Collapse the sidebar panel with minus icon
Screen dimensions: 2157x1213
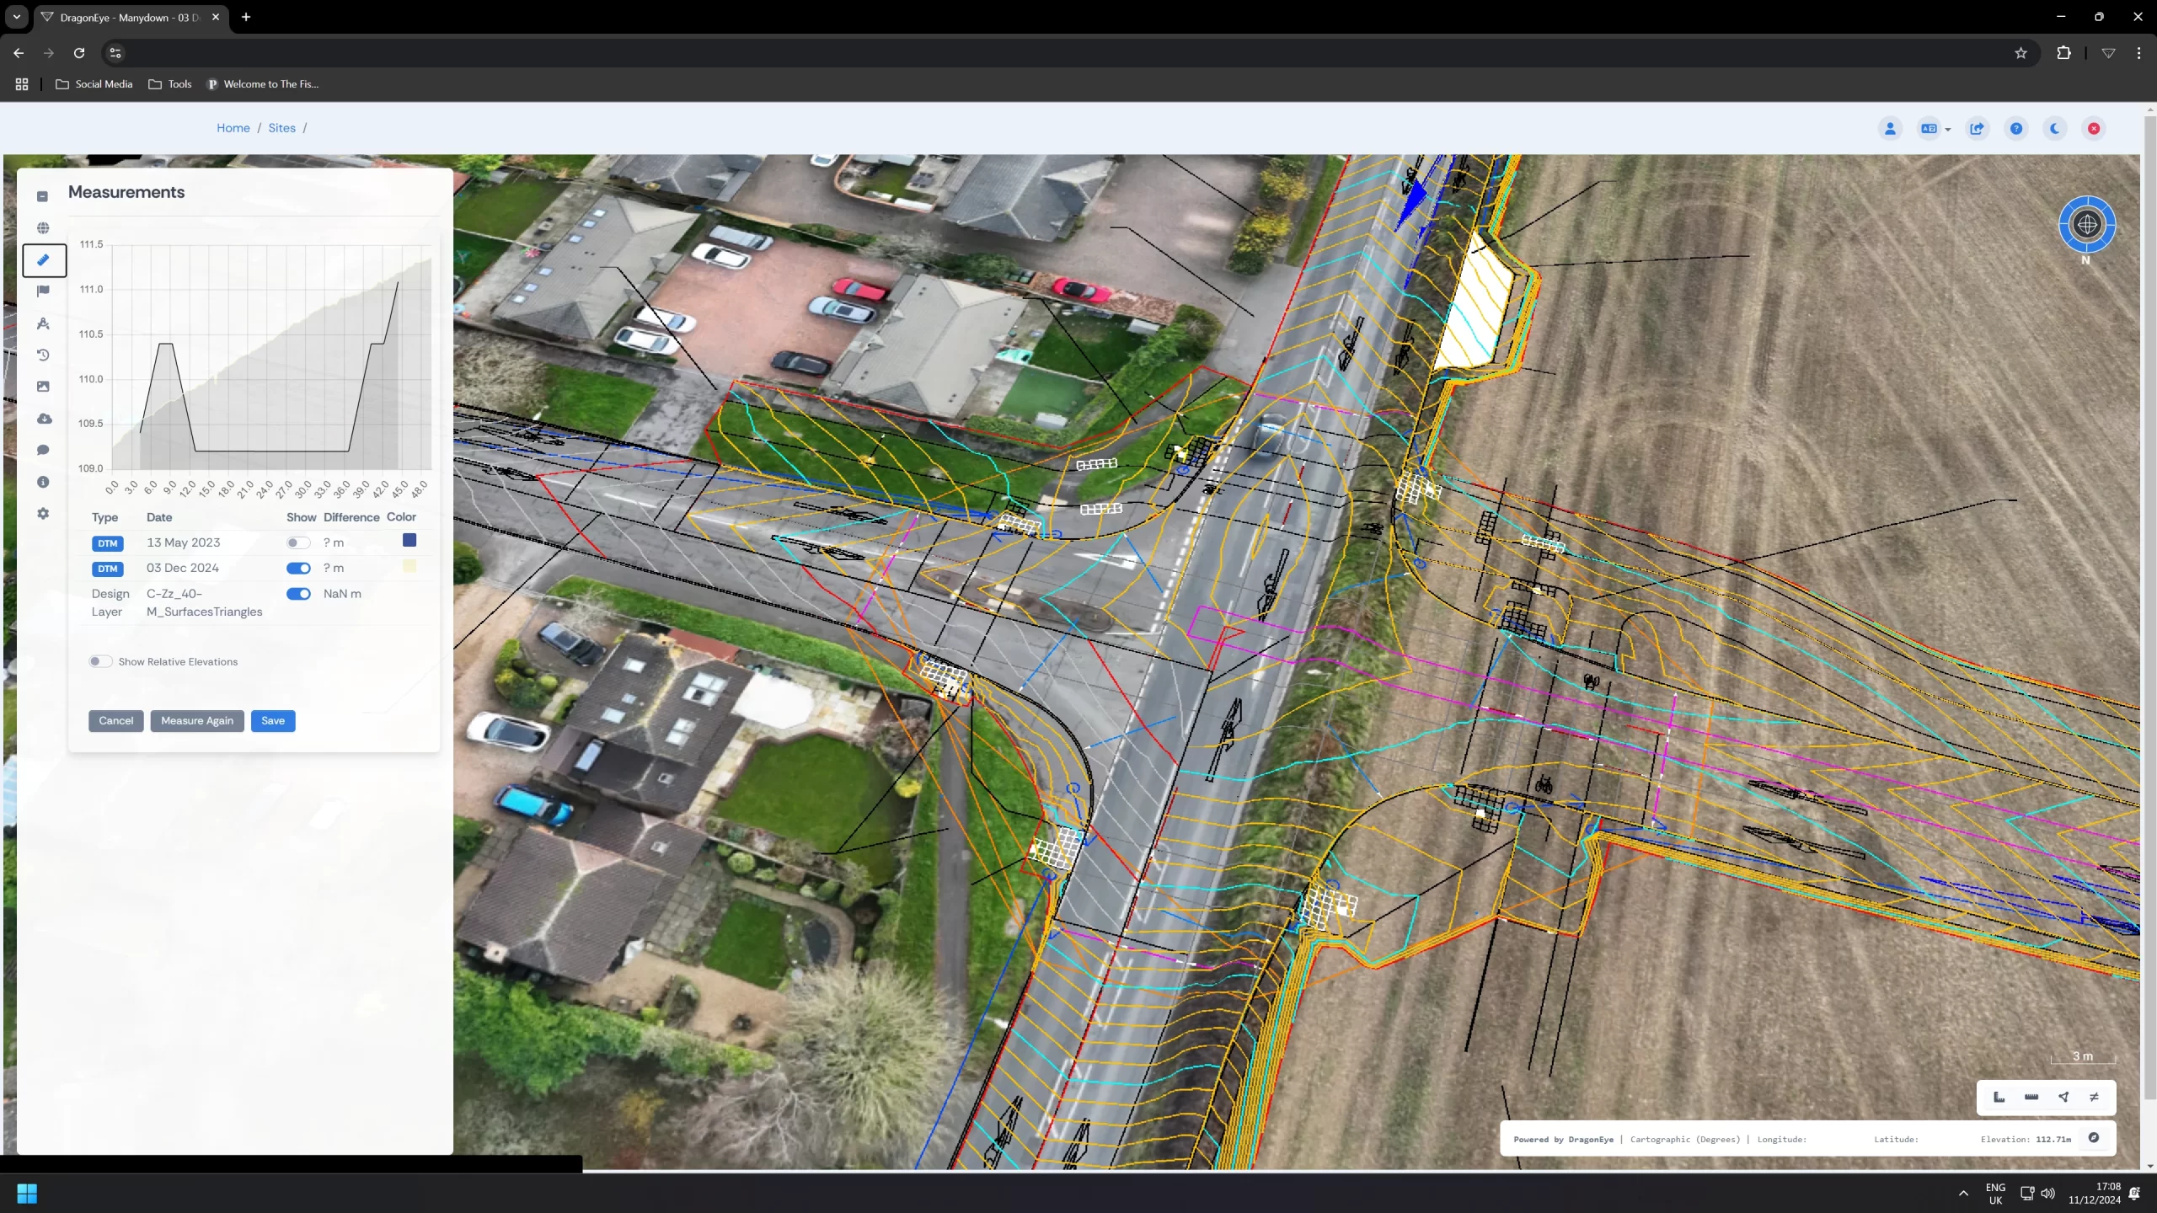(42, 196)
